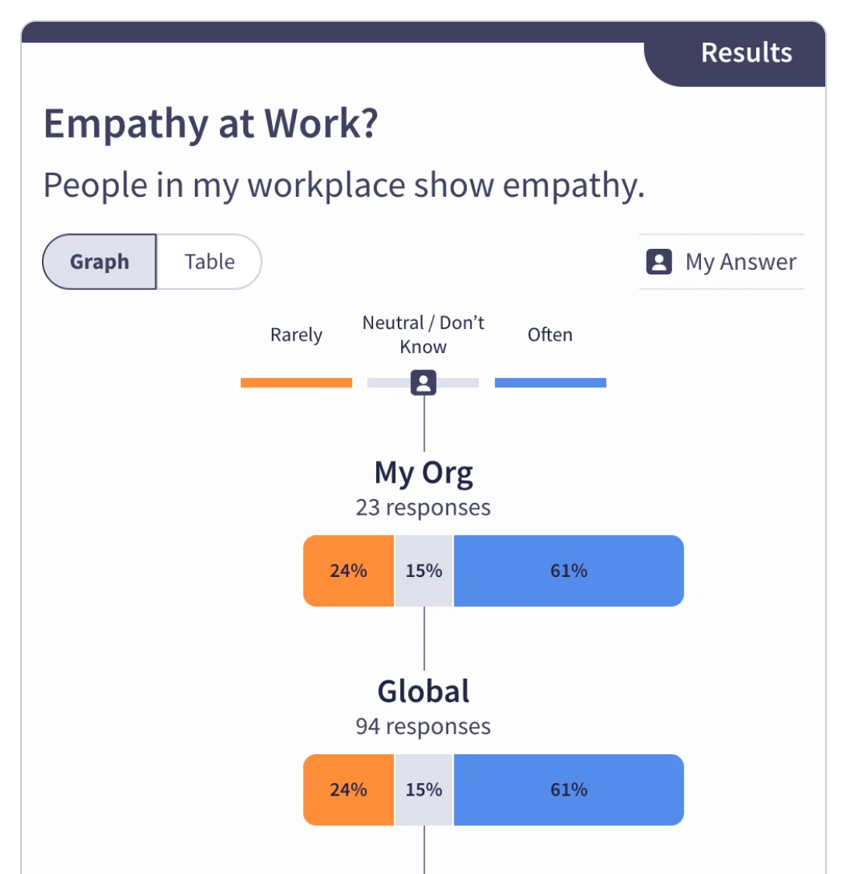Click the 61% blue segment of My Org bar

coord(568,570)
